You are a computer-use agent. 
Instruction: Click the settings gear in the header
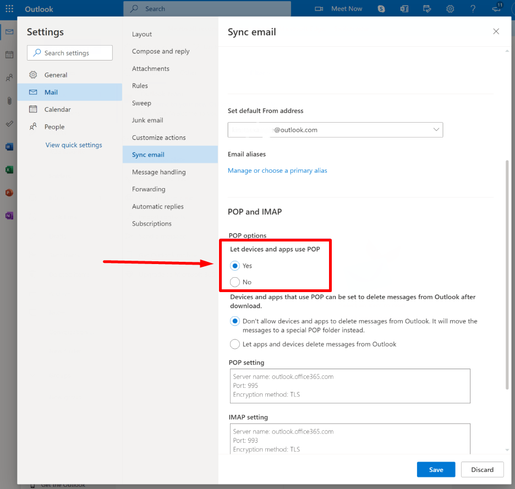tap(450, 9)
